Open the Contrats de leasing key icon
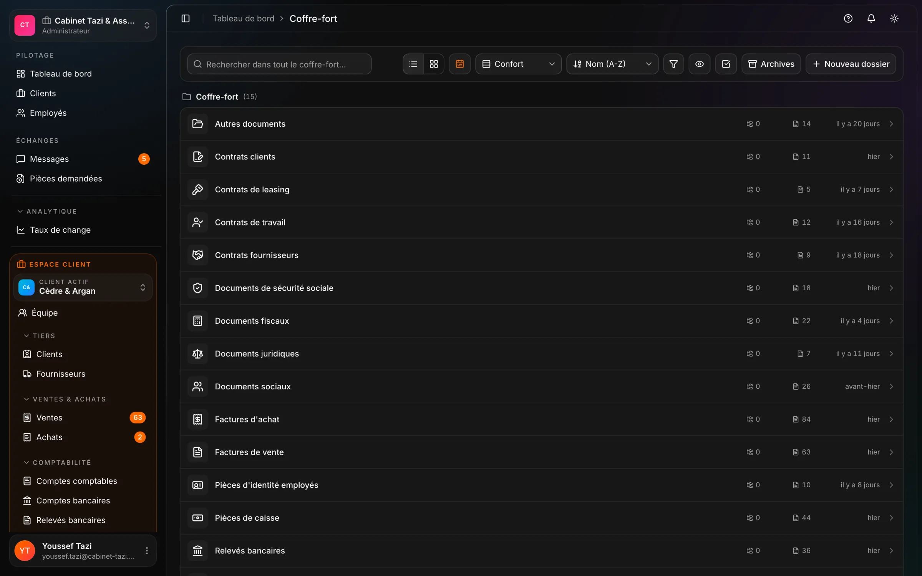The height and width of the screenshot is (576, 922). click(x=197, y=189)
